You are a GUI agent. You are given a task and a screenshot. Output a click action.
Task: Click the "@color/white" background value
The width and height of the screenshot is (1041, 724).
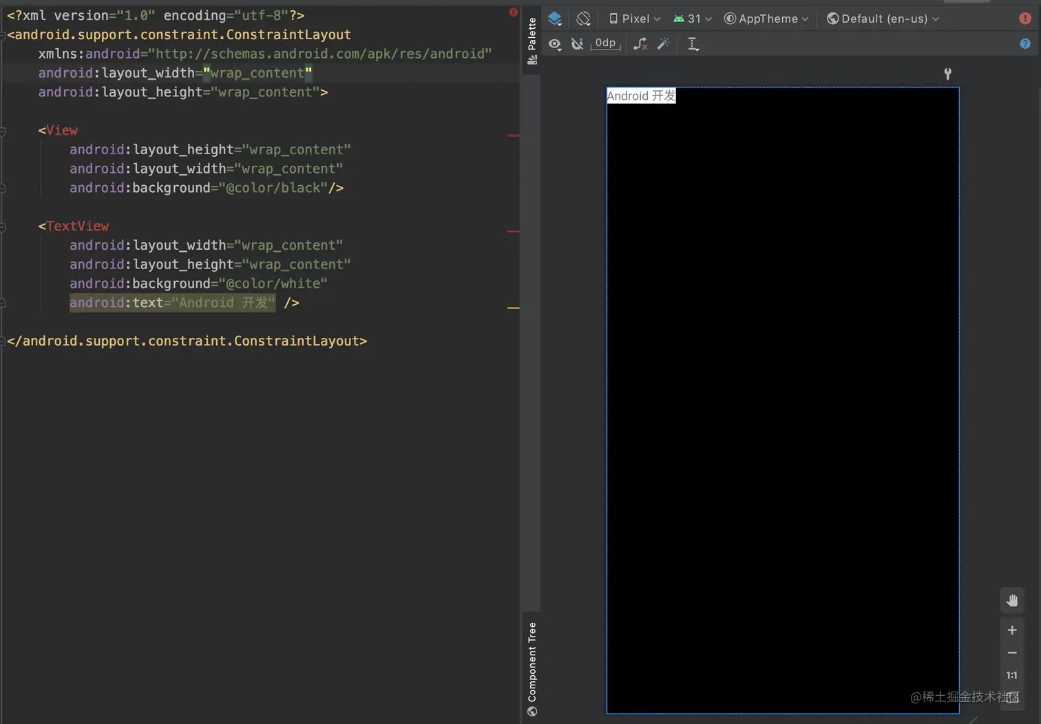(273, 284)
